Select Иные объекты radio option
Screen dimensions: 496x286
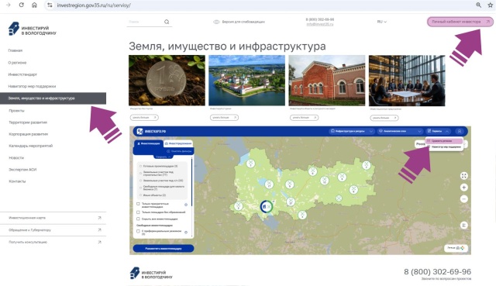[141, 195]
